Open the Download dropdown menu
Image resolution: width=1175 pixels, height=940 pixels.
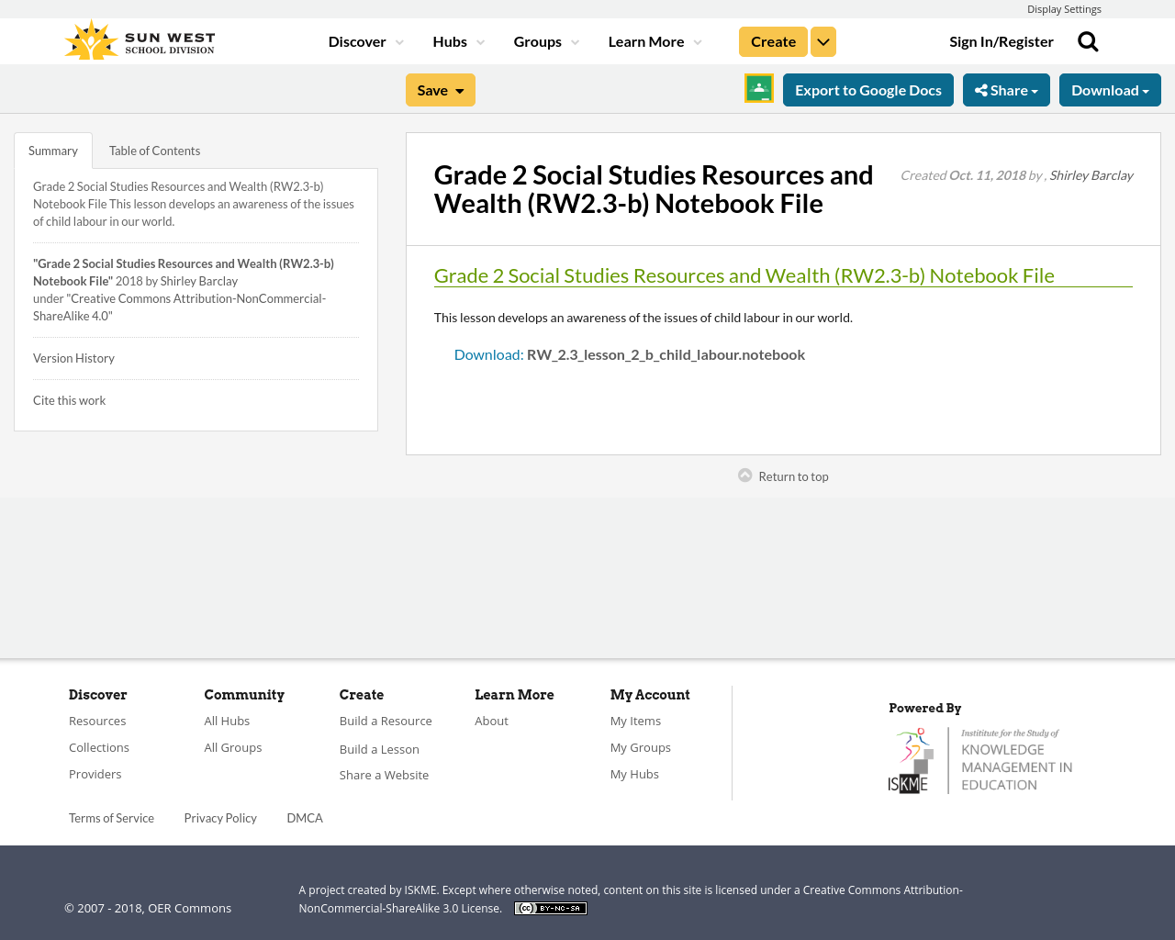(x=1110, y=88)
